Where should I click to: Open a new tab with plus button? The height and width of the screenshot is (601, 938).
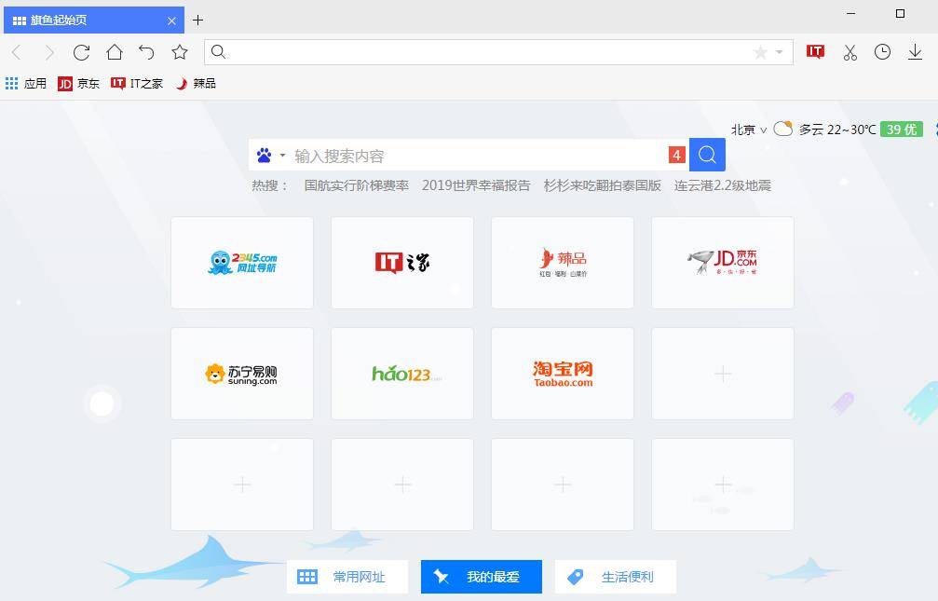198,20
